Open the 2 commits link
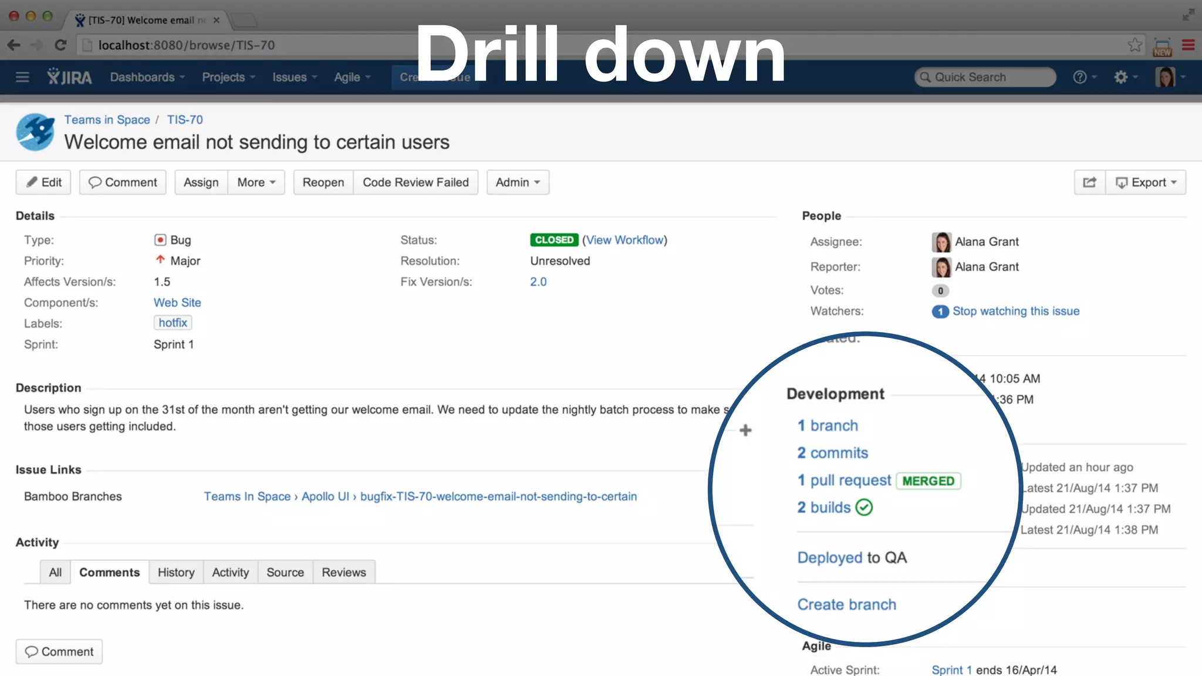The image size is (1202, 676). [x=832, y=453]
